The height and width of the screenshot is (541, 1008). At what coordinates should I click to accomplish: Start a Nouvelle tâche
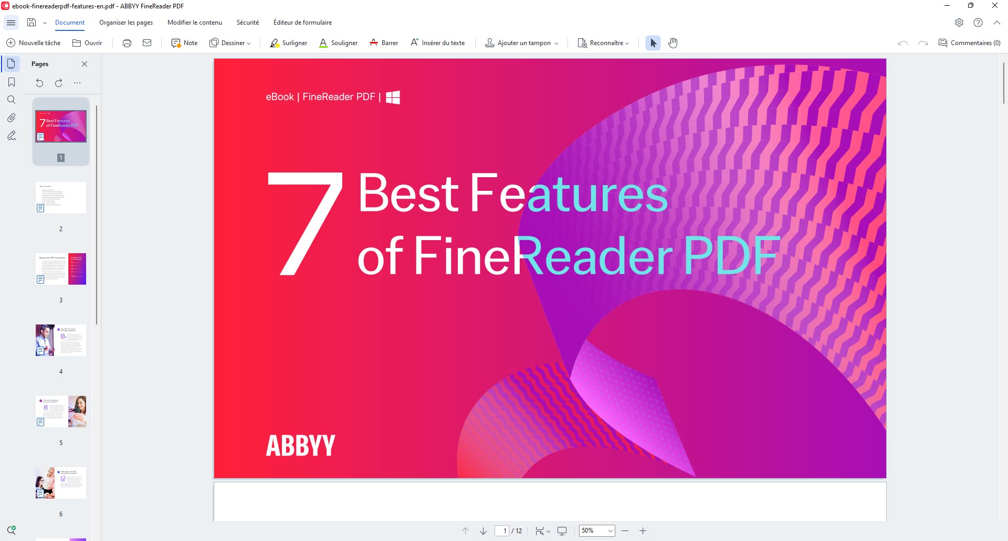click(x=33, y=43)
